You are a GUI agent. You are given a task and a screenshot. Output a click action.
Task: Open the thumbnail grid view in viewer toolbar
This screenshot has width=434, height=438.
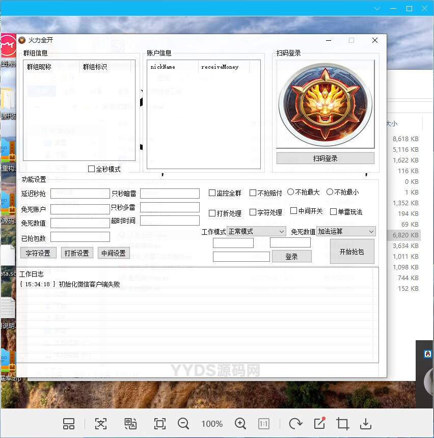click(x=69, y=424)
